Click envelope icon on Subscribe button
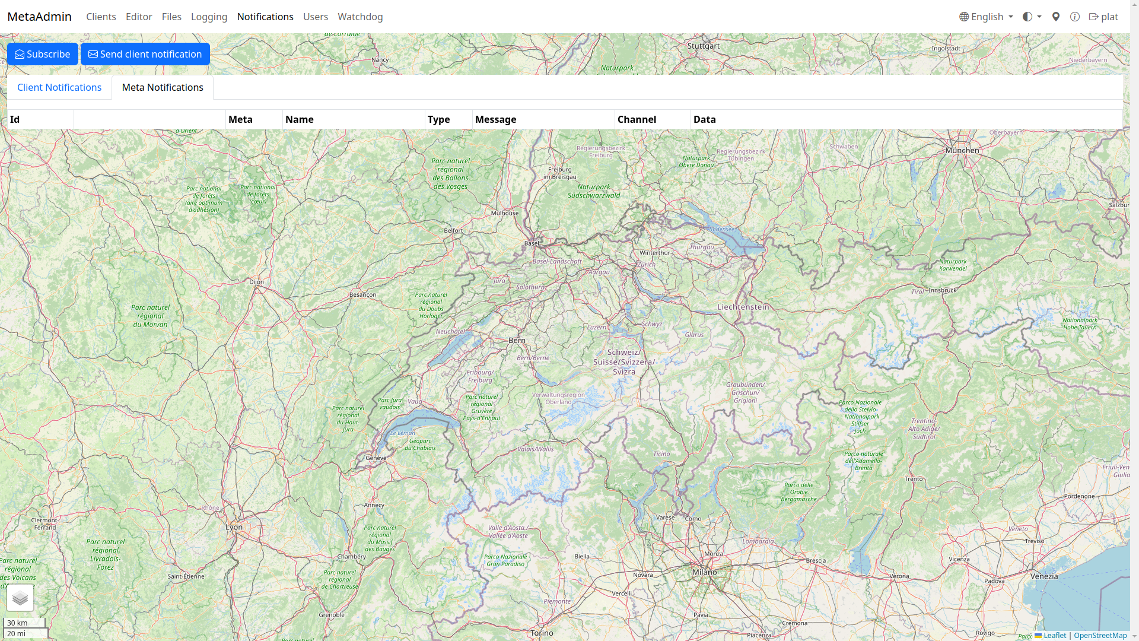The width and height of the screenshot is (1139, 641). coord(20,54)
